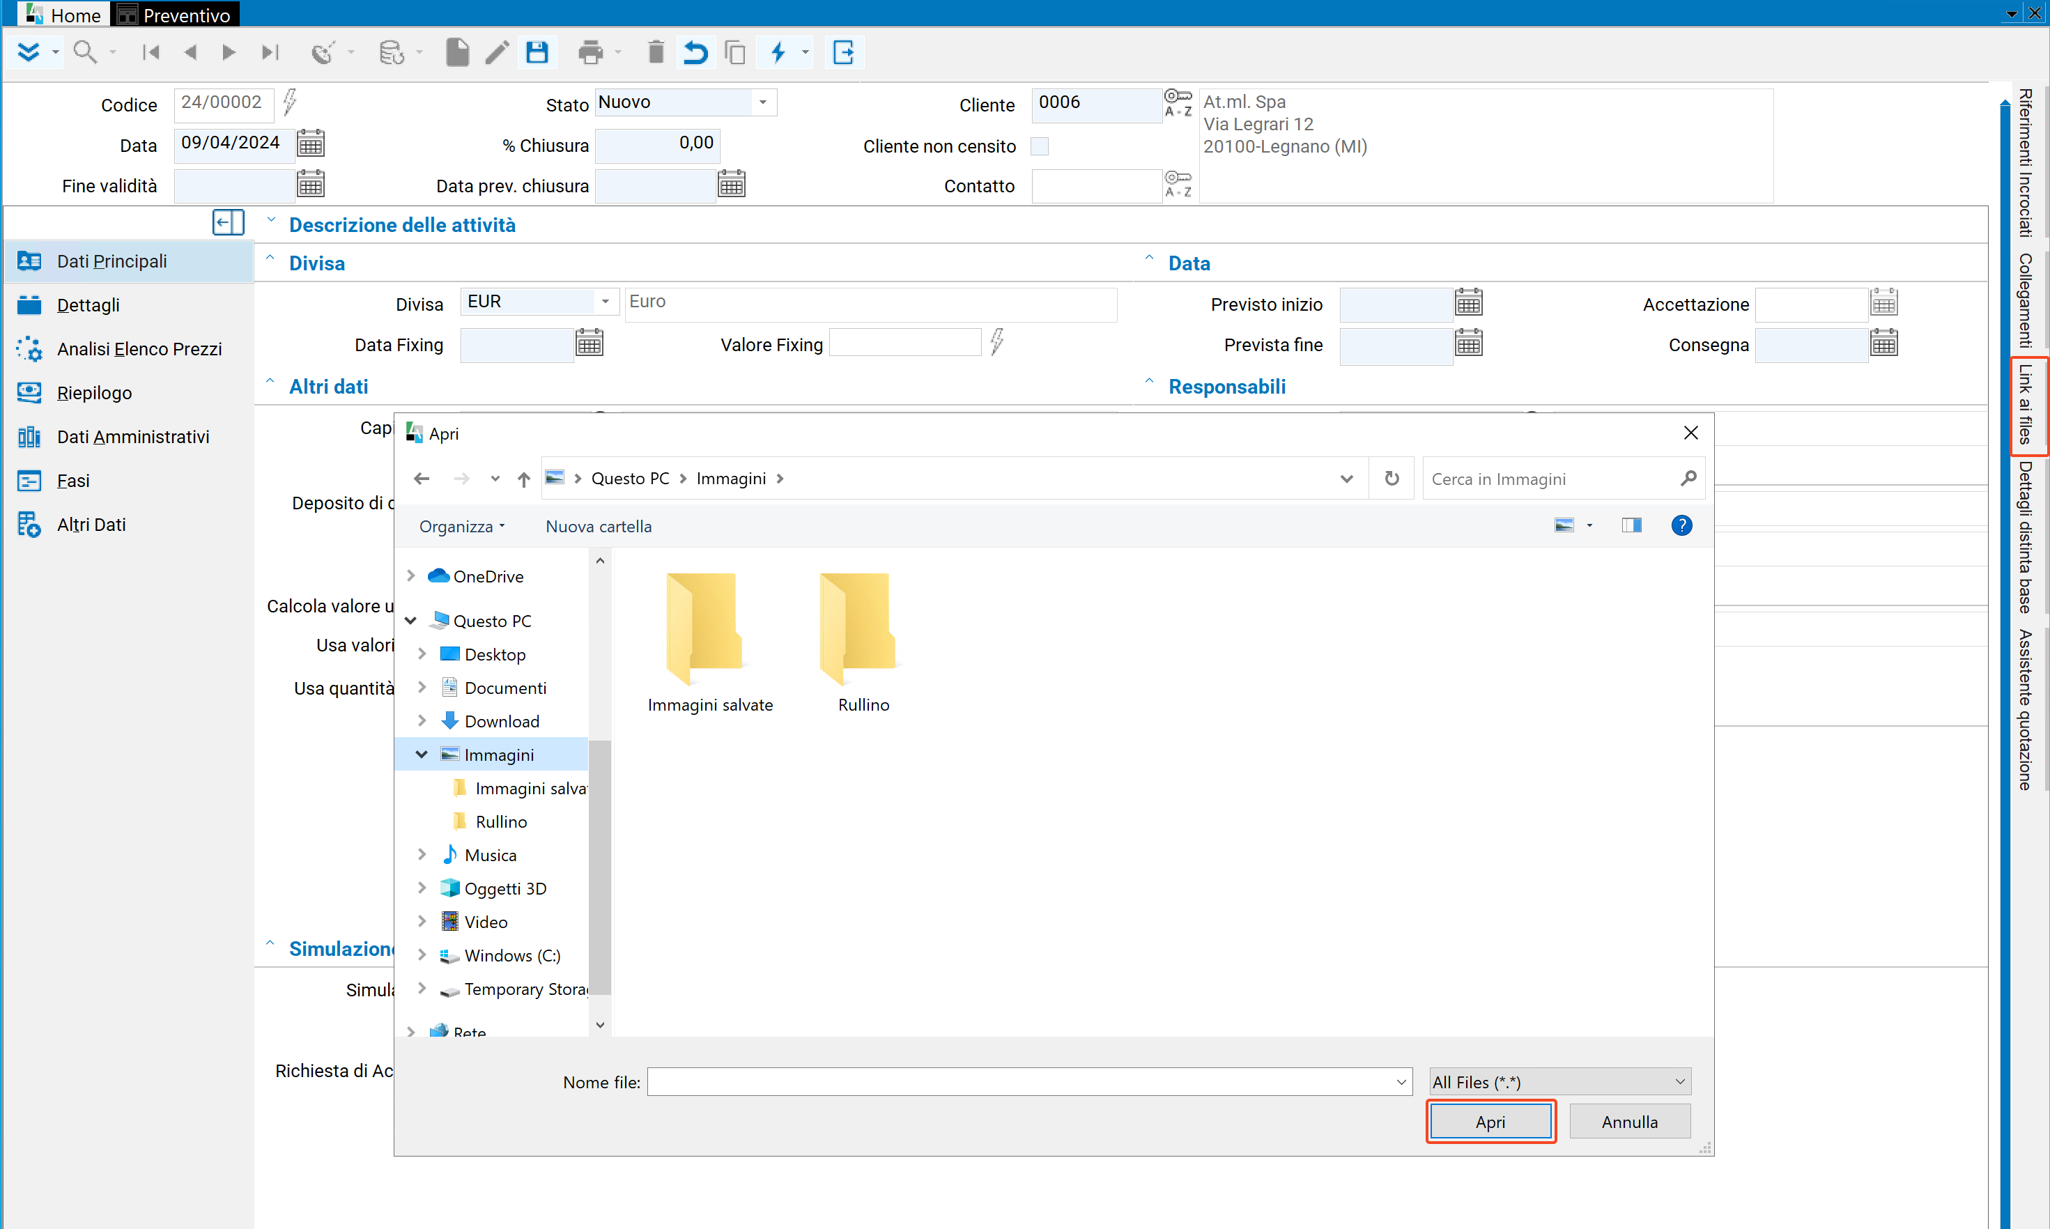
Task: Go to previous record arrow
Action: tap(190, 52)
